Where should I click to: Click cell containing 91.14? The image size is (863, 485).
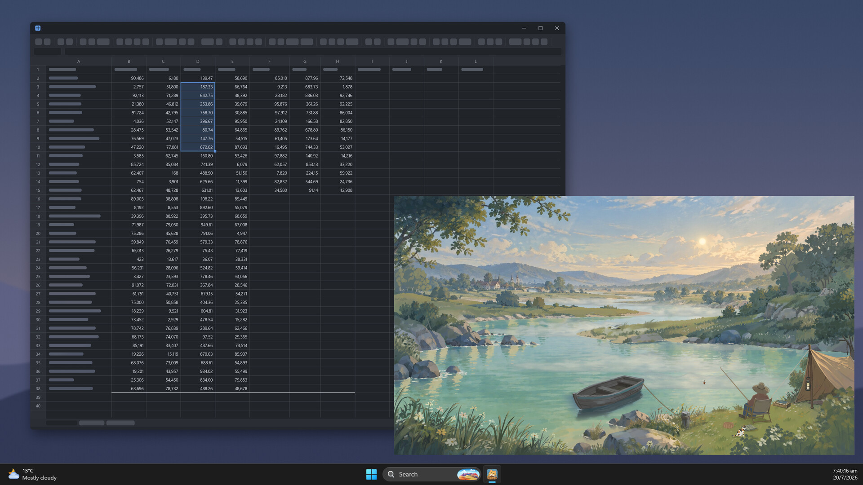click(x=305, y=190)
